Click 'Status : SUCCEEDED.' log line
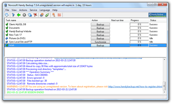Viewport: 172px width, 104px height. pyautogui.click(x=28, y=75)
